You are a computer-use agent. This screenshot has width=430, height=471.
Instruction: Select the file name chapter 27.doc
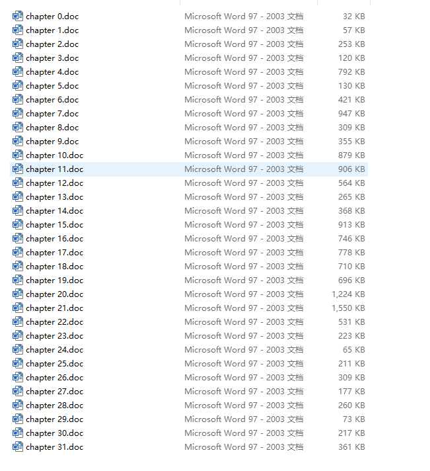(55, 392)
